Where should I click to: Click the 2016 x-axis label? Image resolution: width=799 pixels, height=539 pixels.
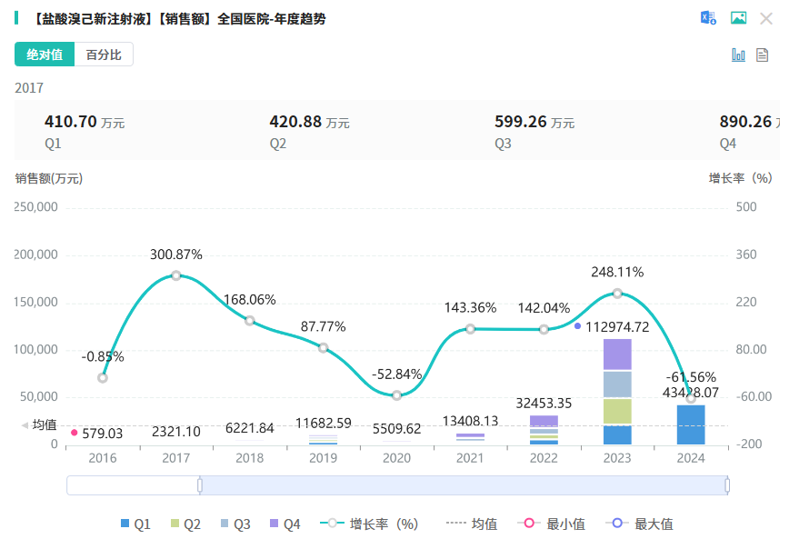[x=103, y=458]
